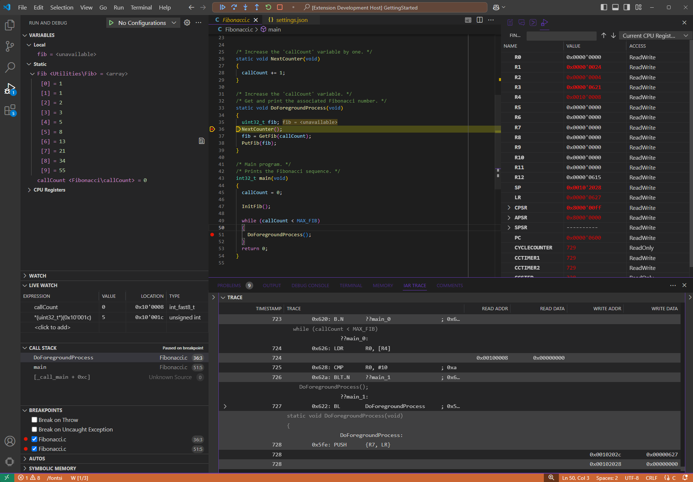
Task: Open the Extensions view in activity bar
Action: [10, 110]
